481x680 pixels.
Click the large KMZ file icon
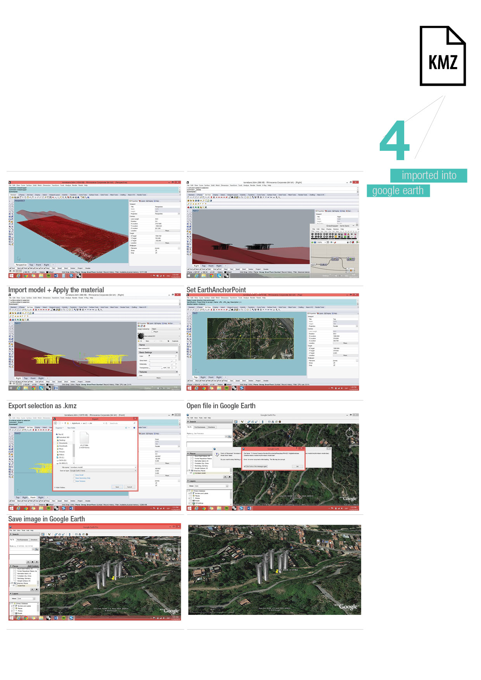coord(442,56)
